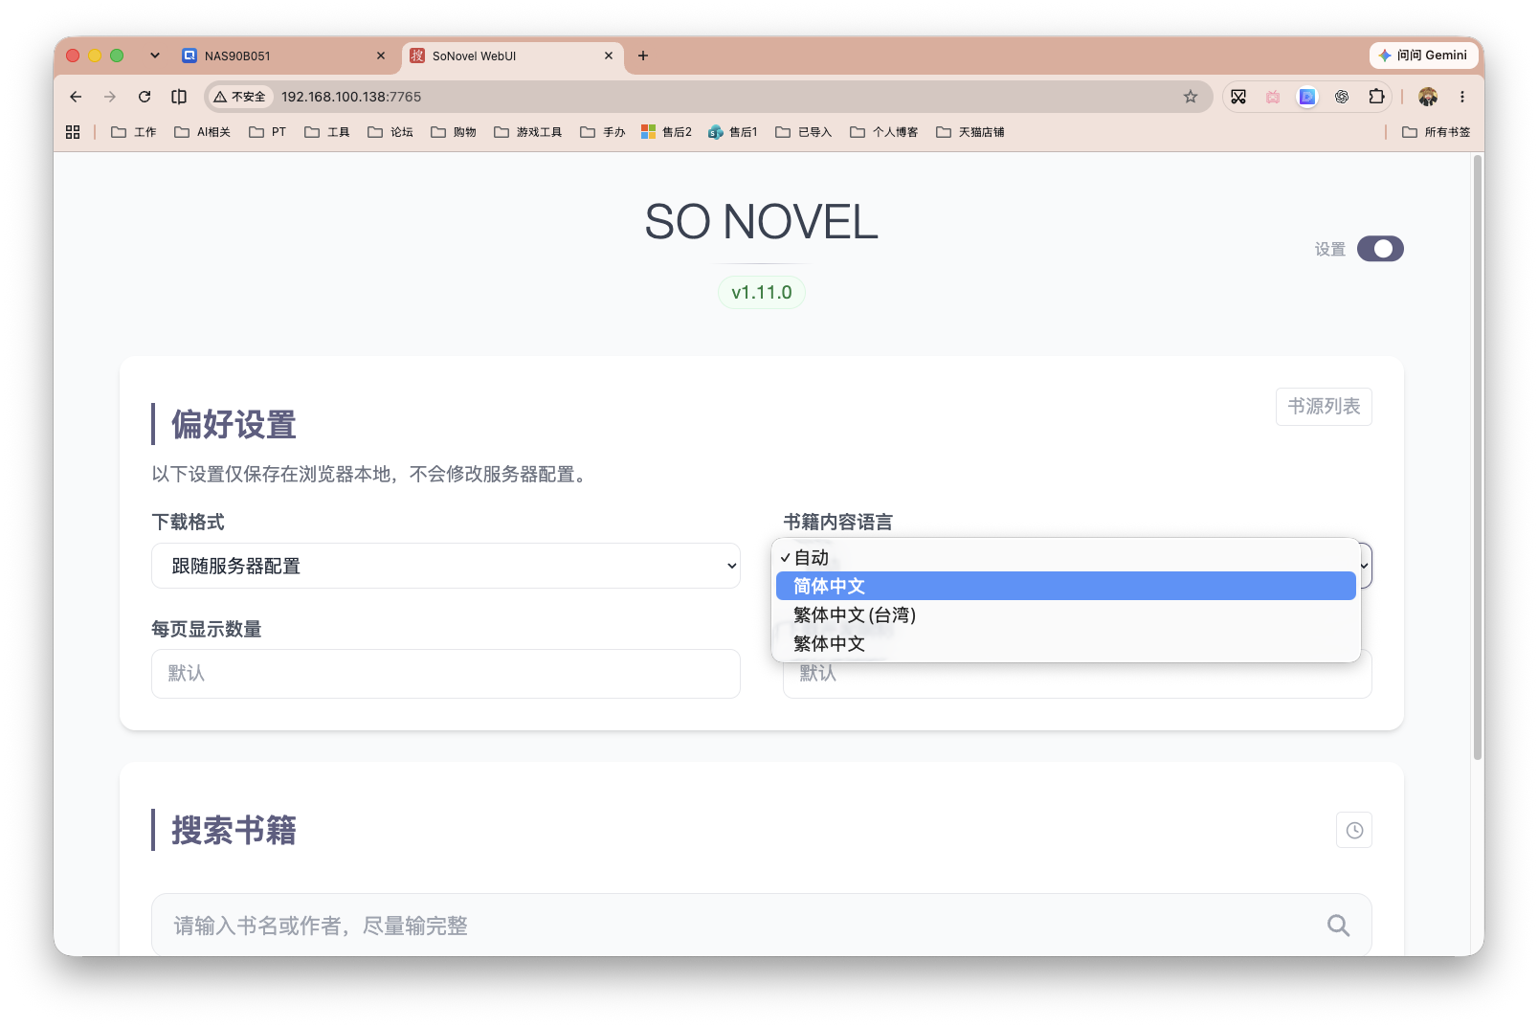Open the 天猫店铺 bookmark folder
The height and width of the screenshot is (1027, 1538).
970,132
